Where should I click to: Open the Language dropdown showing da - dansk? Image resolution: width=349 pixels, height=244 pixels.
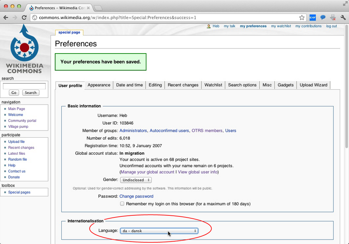tap(159, 231)
